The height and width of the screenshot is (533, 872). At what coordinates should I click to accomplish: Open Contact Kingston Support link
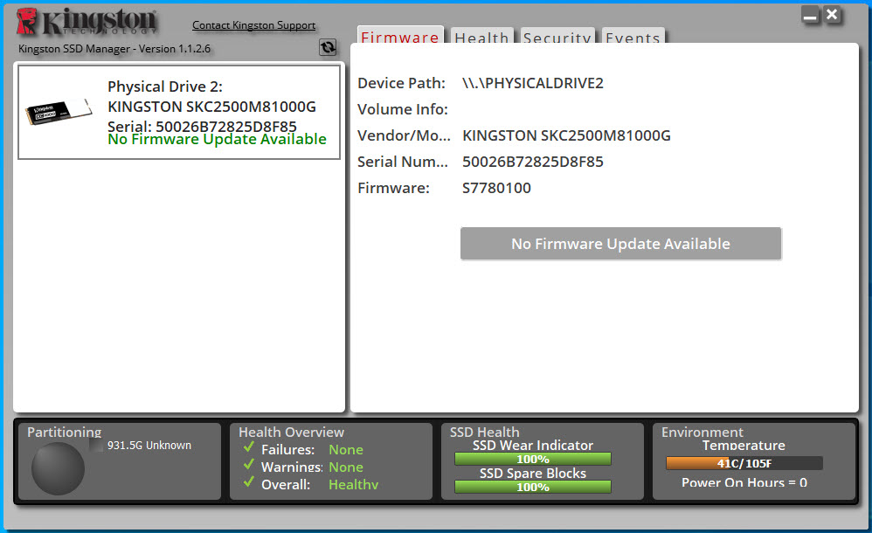tap(253, 25)
